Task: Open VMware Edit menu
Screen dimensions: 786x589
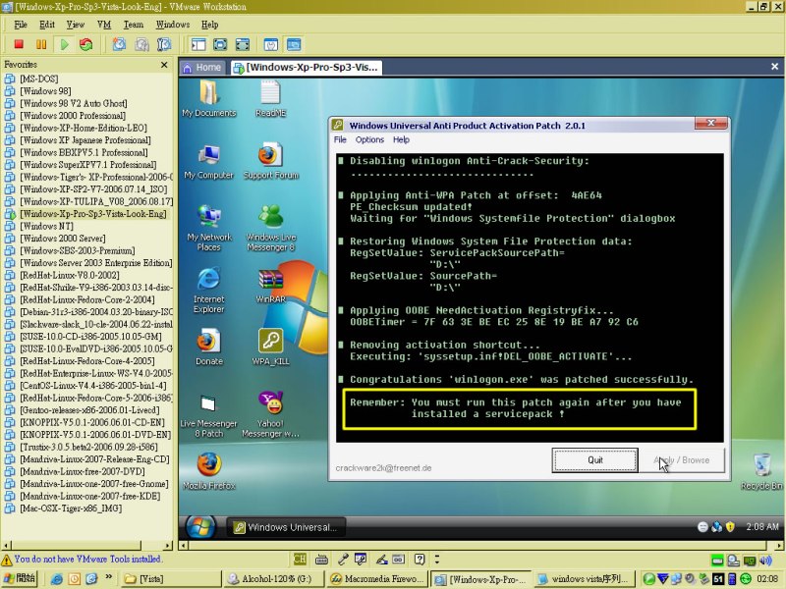Action: pyautogui.click(x=46, y=25)
